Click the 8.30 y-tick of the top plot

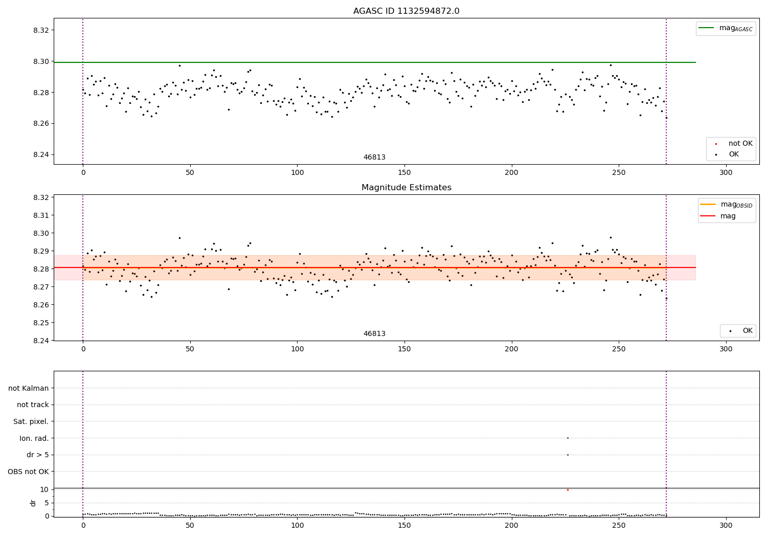[x=40, y=61]
